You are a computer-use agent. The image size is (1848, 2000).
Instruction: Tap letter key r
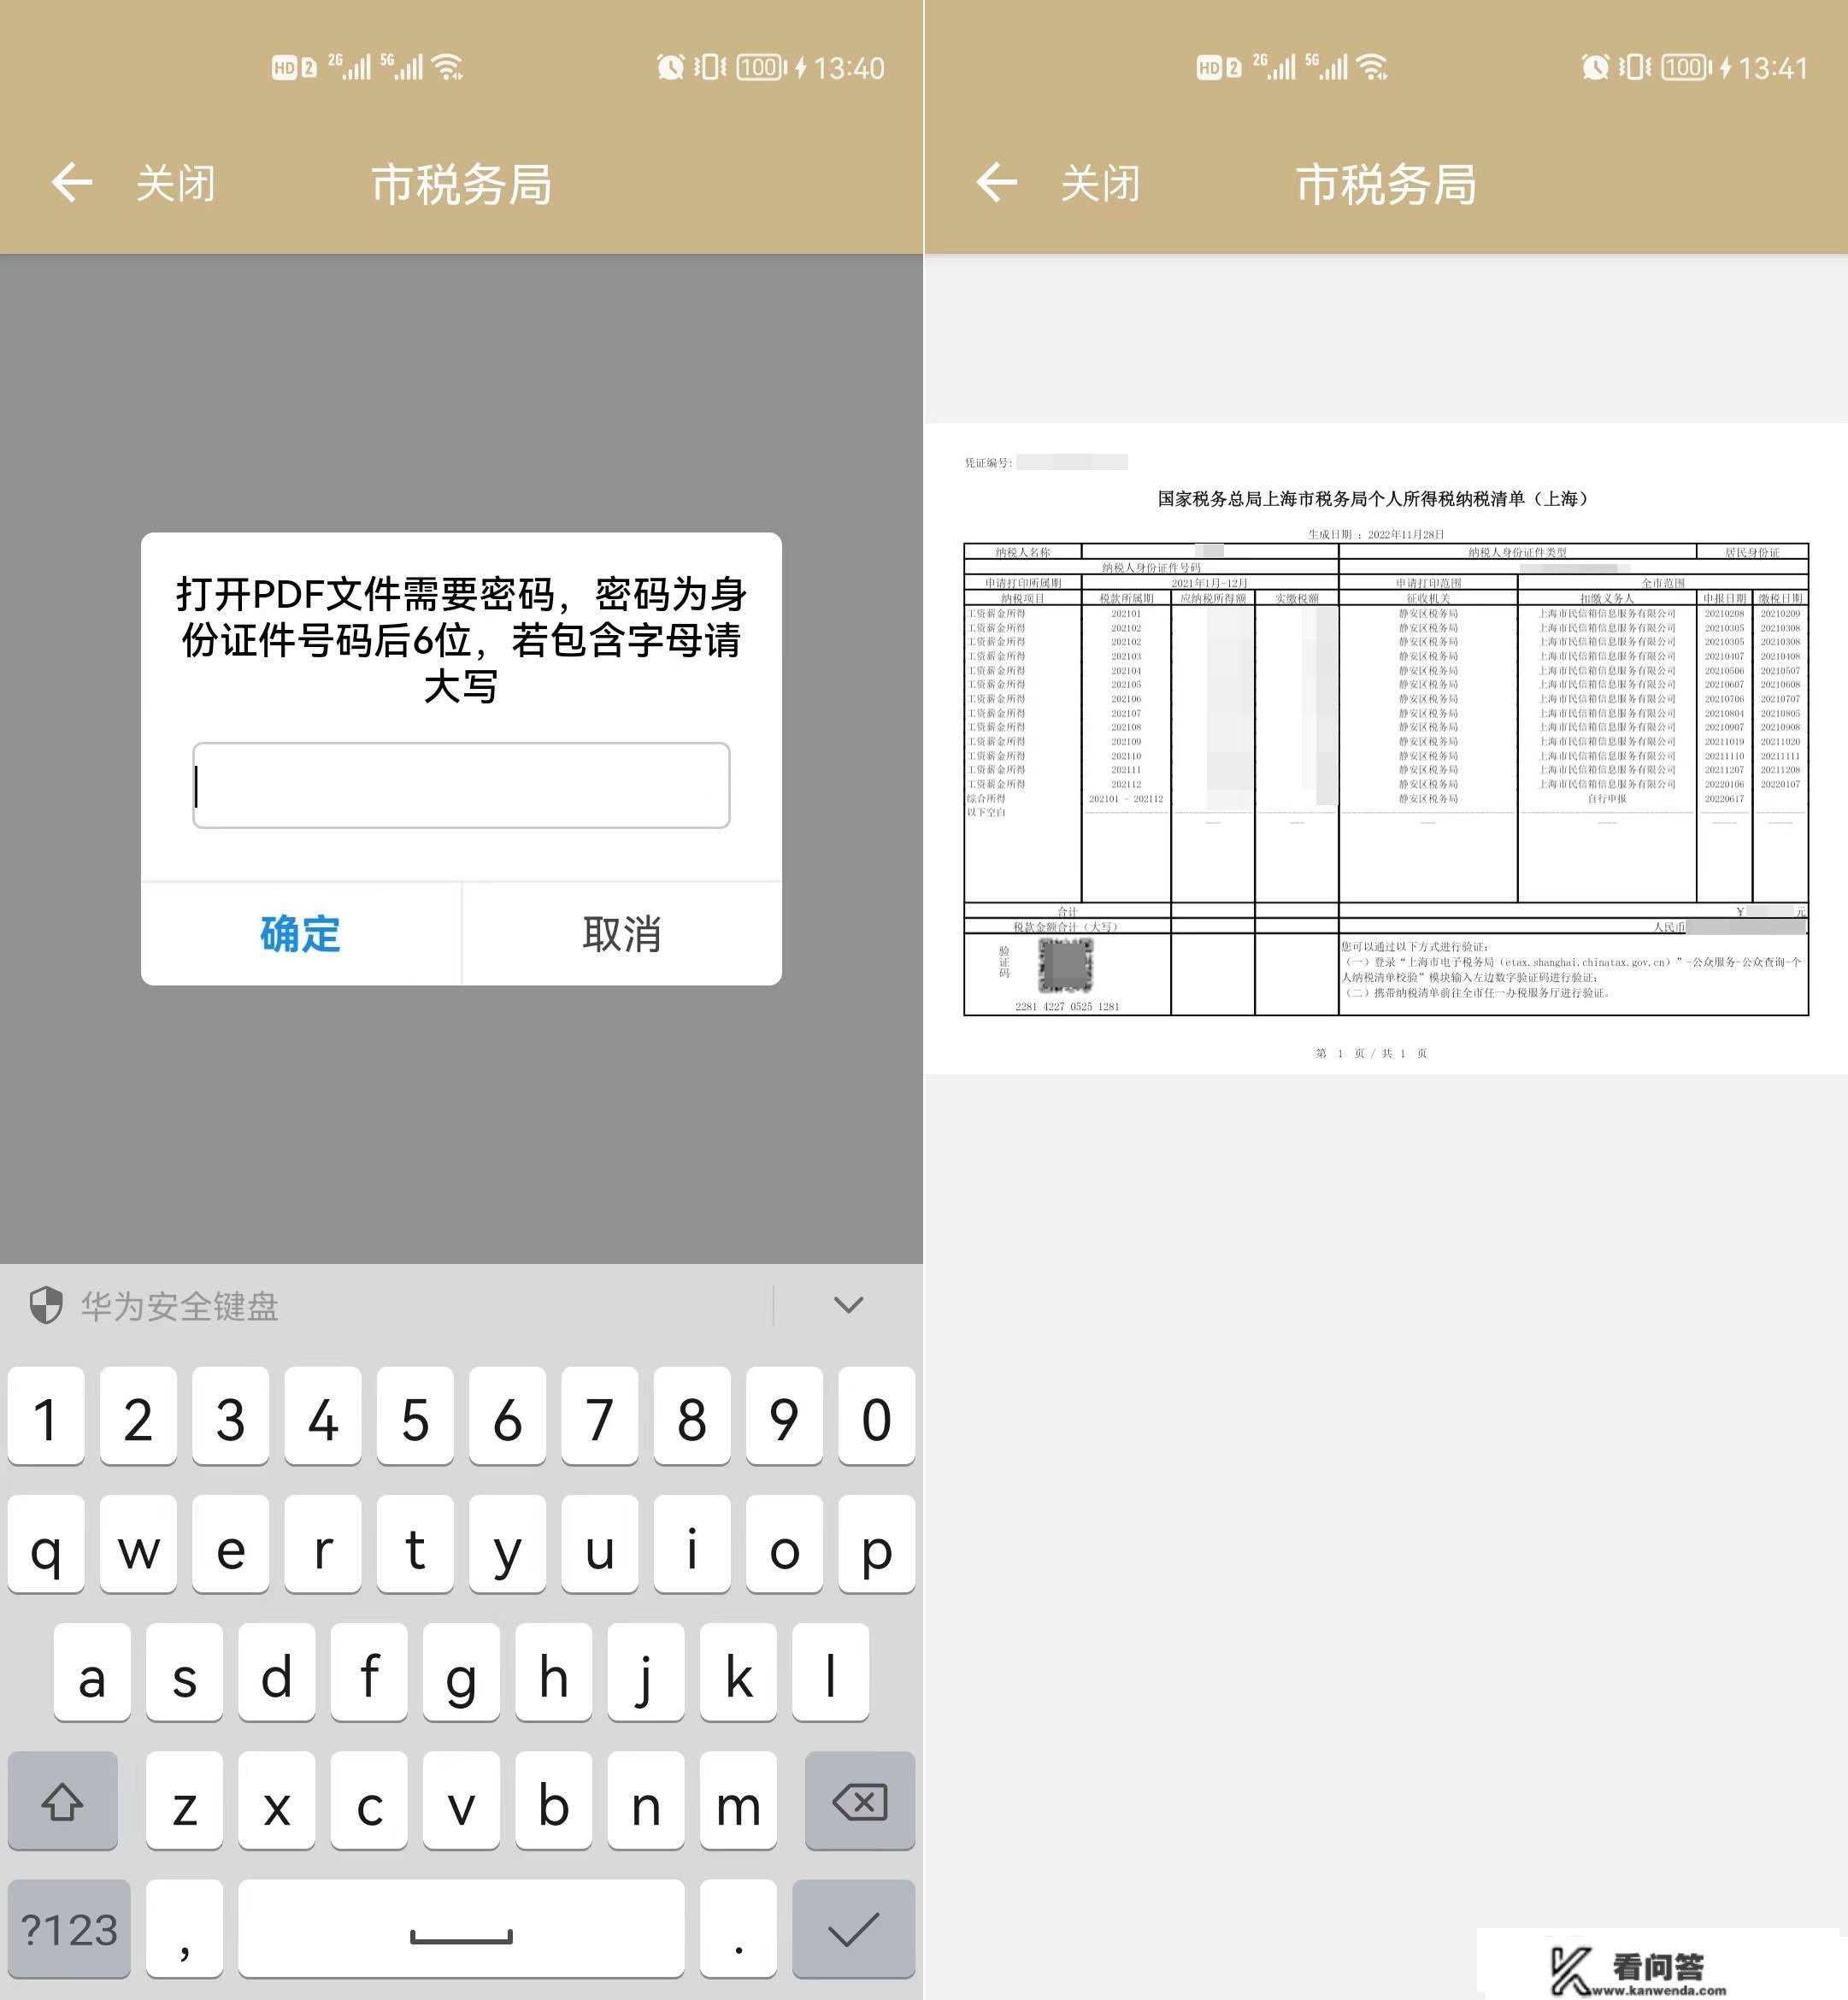(323, 1545)
